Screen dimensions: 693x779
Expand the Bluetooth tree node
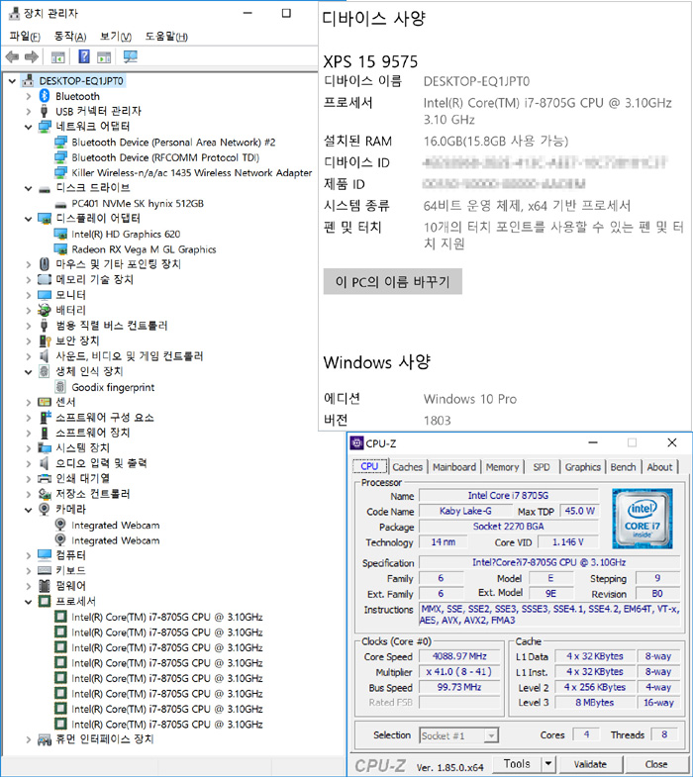point(29,96)
